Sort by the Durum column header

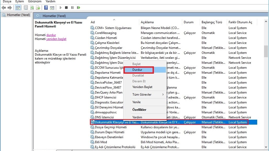pos(191,22)
